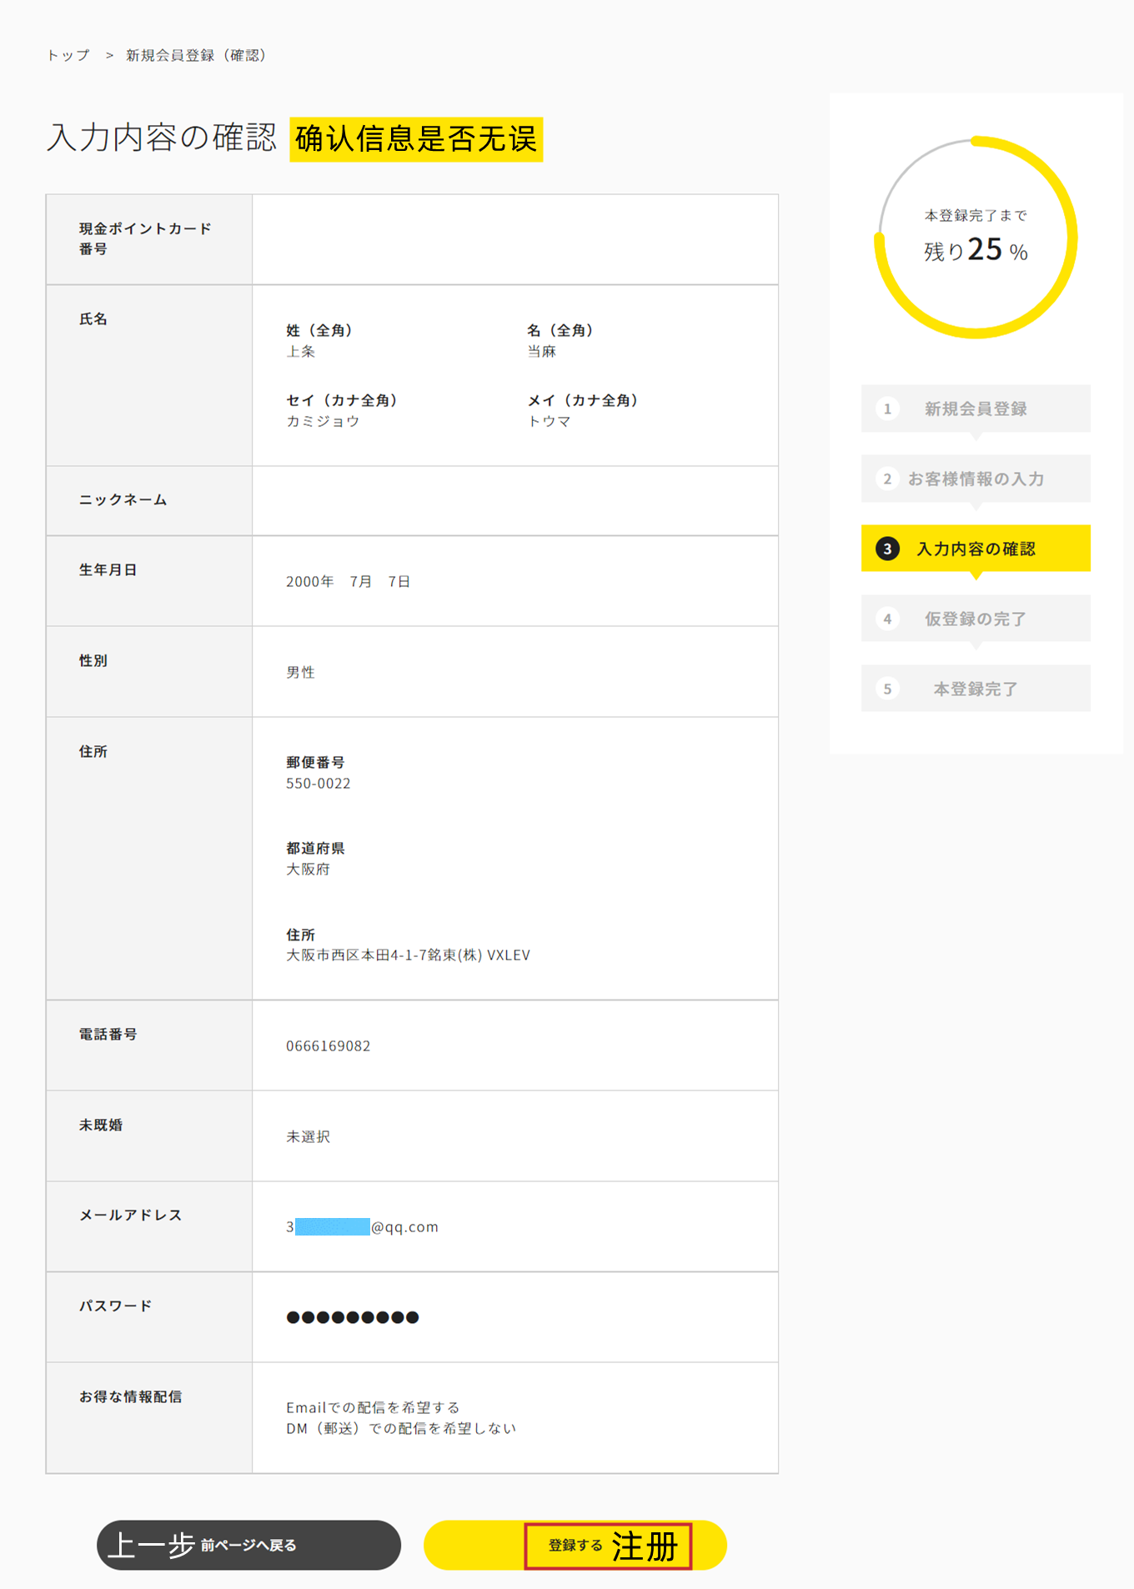Click the postal code 550-0022
The image size is (1134, 1589).
(319, 784)
